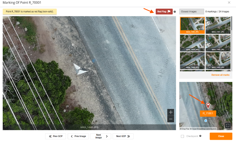Click the red flag map marker
The width and height of the screenshot is (236, 141).
[x=208, y=105]
